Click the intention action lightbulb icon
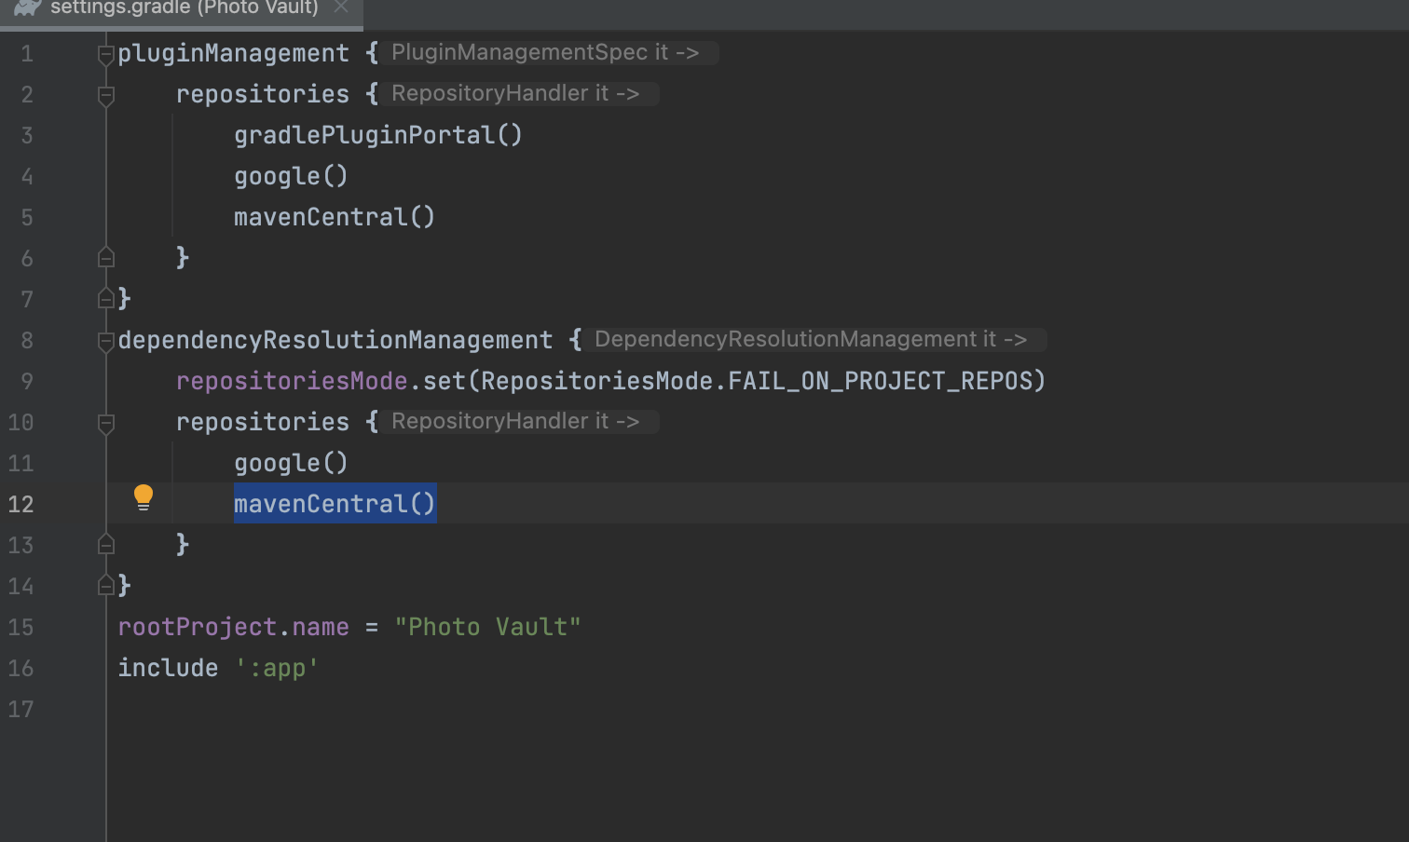 pos(144,497)
